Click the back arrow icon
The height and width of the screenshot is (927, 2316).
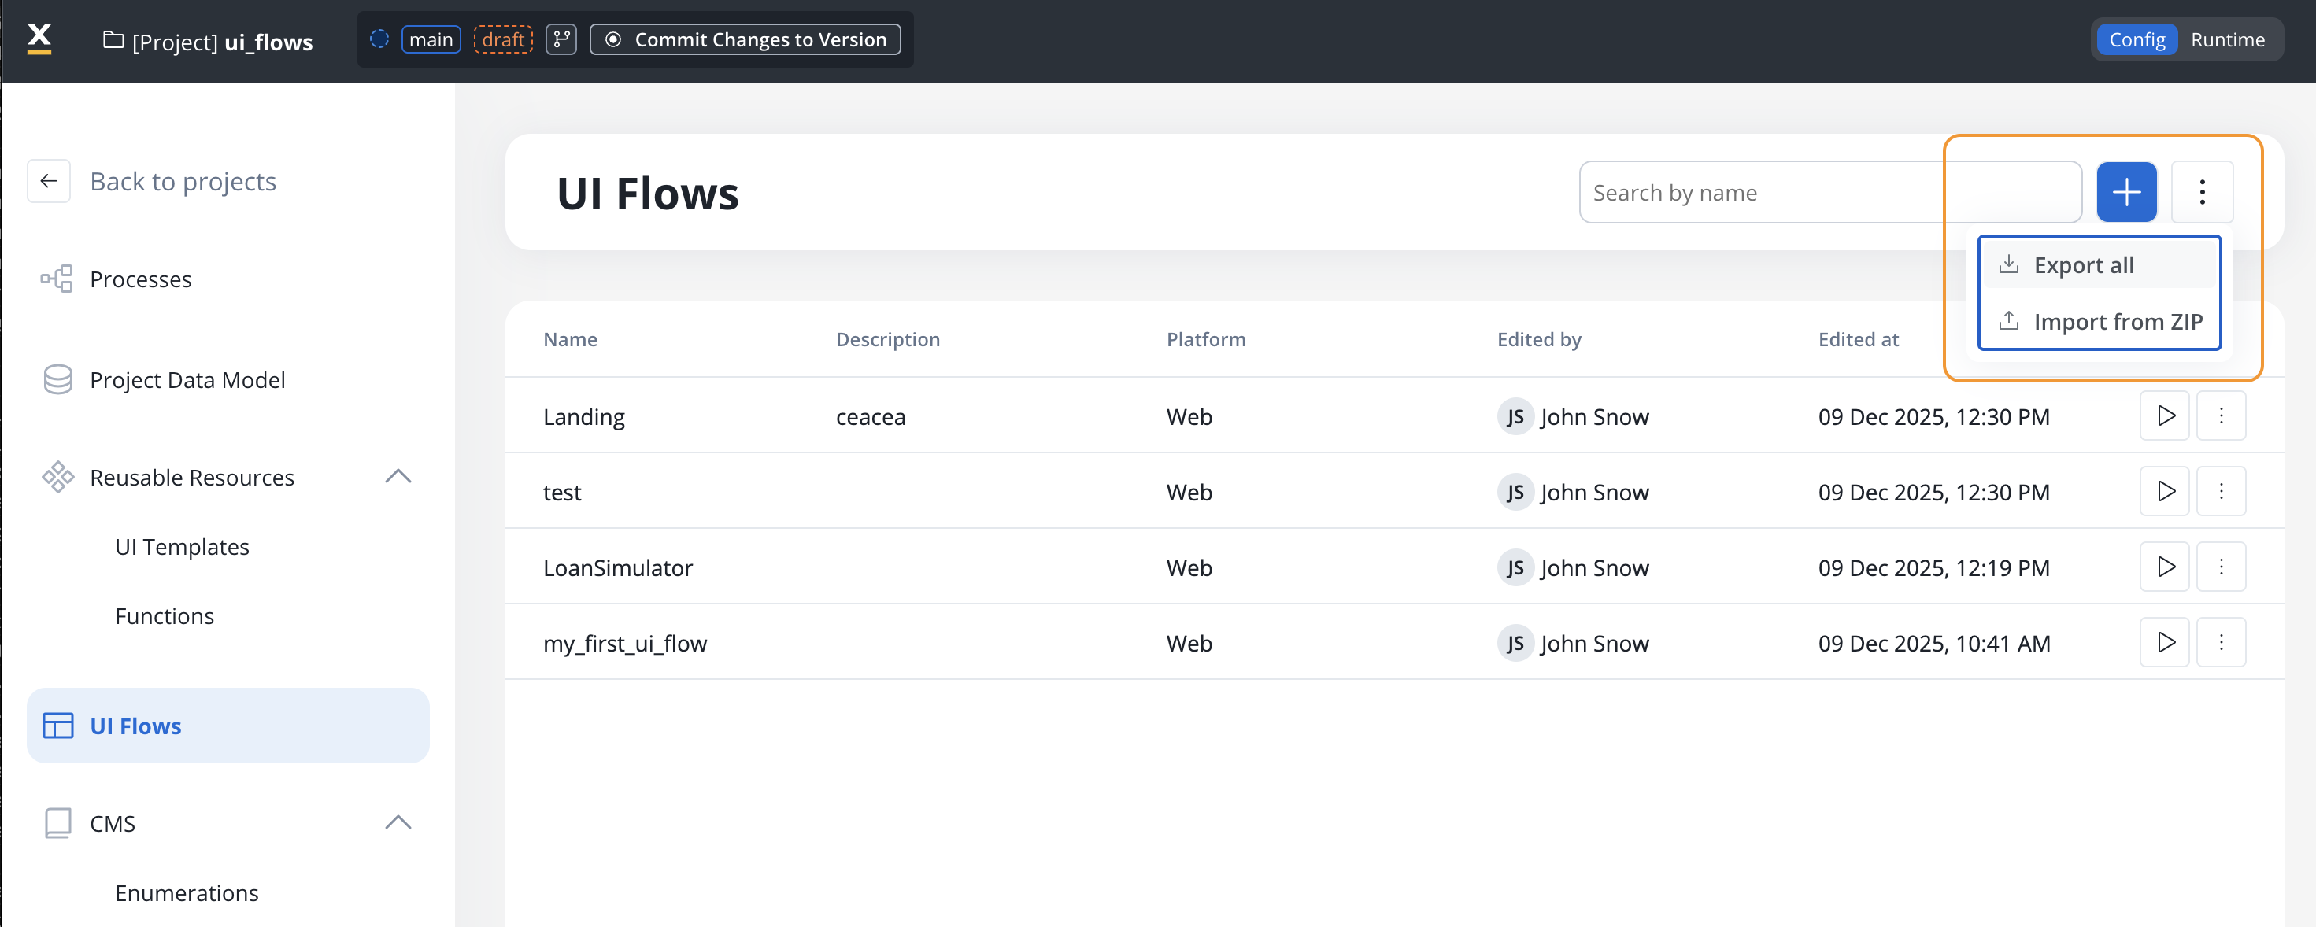click(x=49, y=182)
